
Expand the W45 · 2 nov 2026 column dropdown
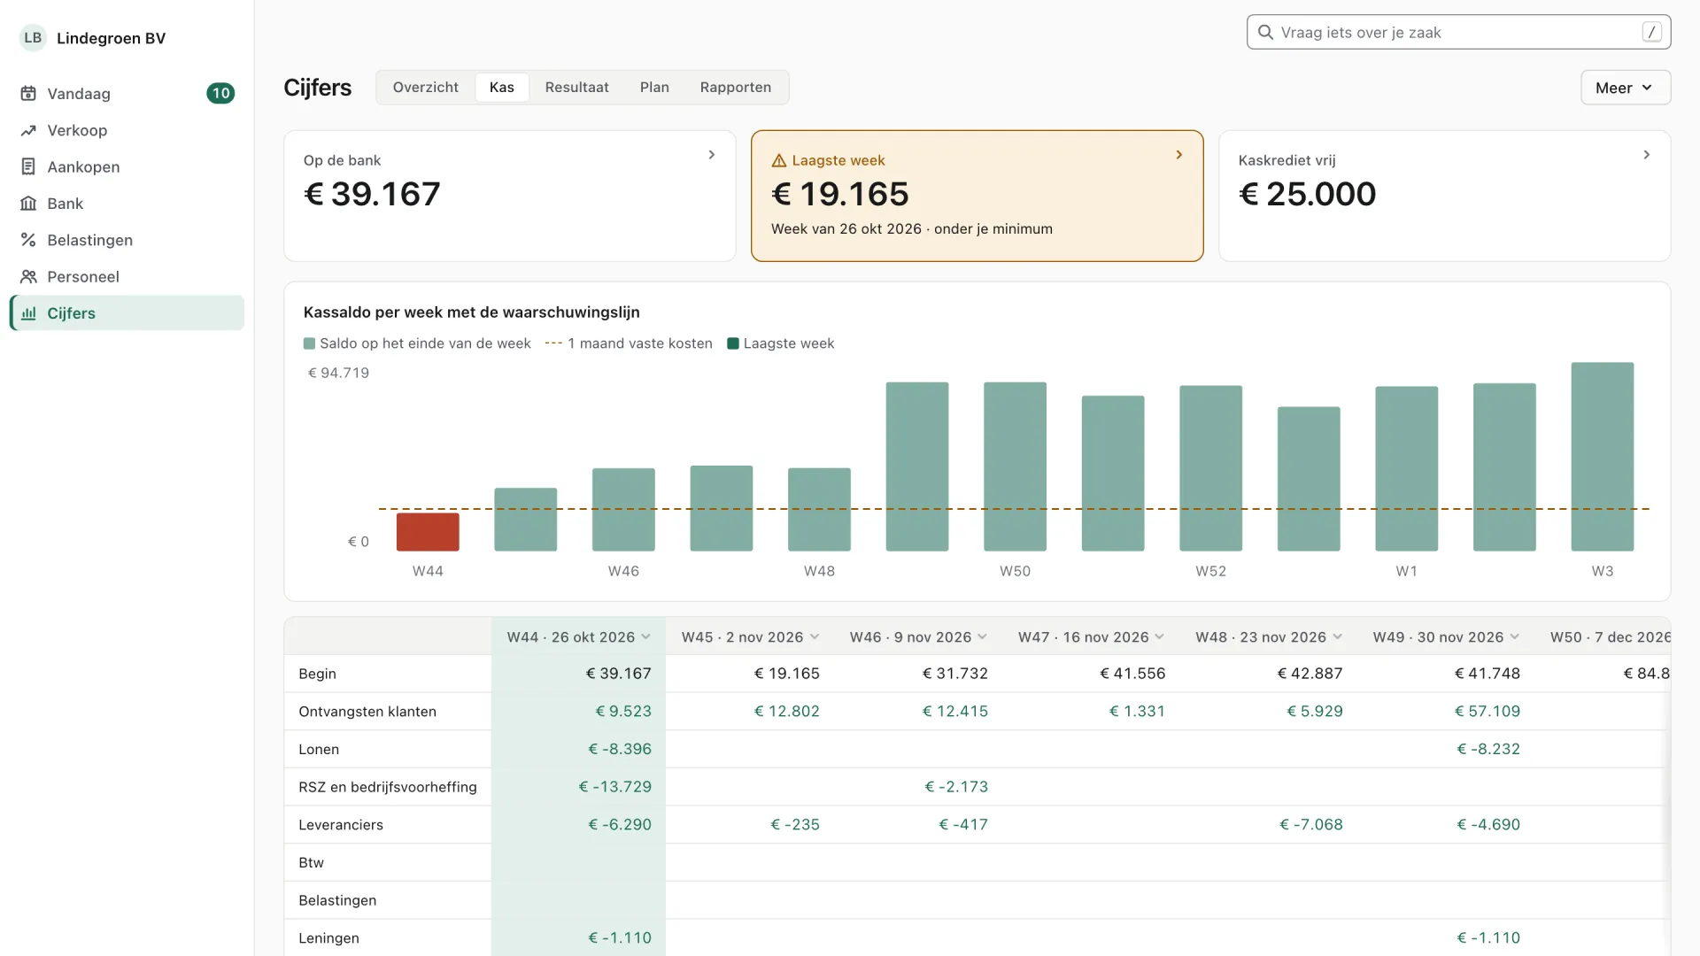(815, 637)
